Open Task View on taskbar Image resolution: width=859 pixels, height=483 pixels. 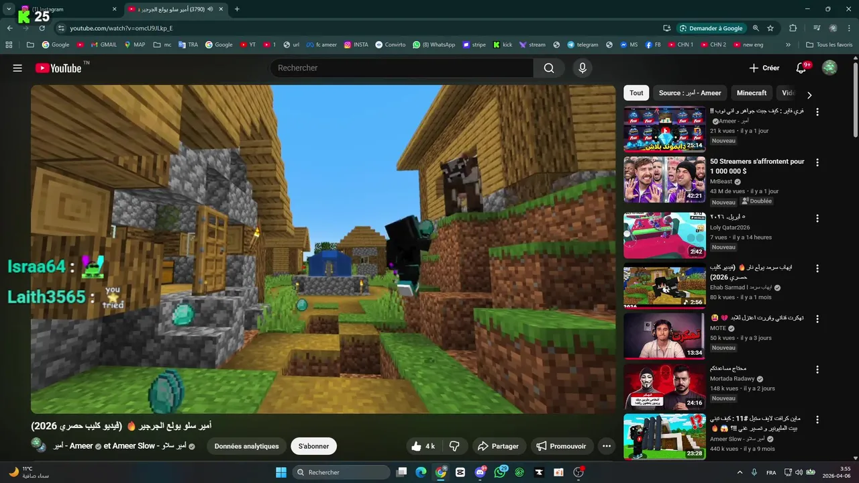click(x=401, y=472)
